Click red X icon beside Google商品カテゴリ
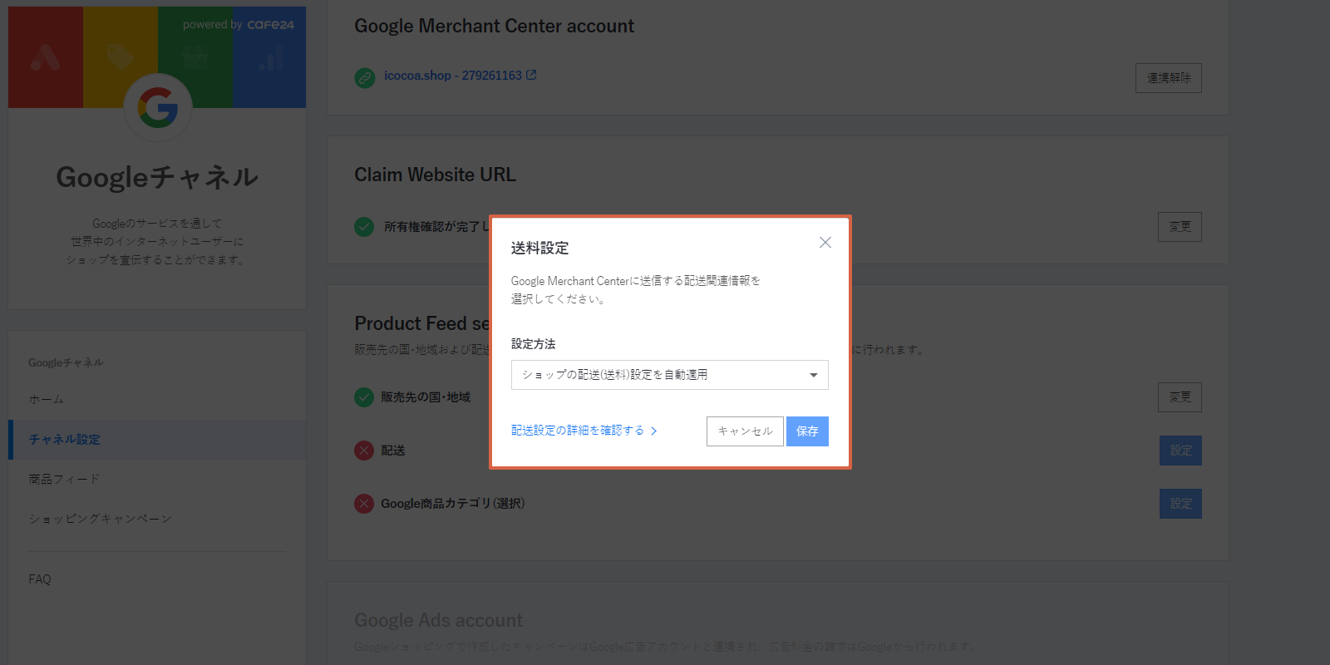The width and height of the screenshot is (1330, 665). [364, 504]
